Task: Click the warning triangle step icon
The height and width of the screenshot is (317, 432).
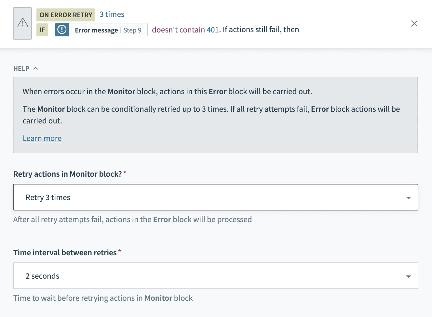Action: pyautogui.click(x=22, y=23)
